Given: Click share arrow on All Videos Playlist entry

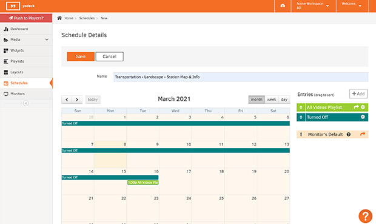Looking at the screenshot, I should click(x=356, y=107).
